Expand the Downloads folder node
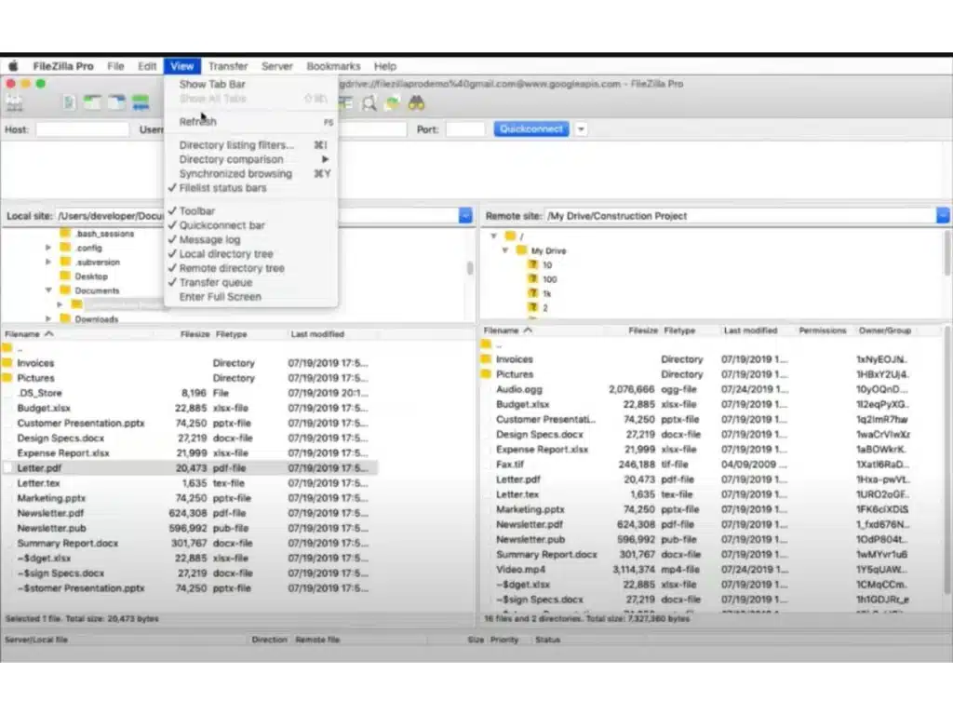953x715 pixels. coord(48,318)
